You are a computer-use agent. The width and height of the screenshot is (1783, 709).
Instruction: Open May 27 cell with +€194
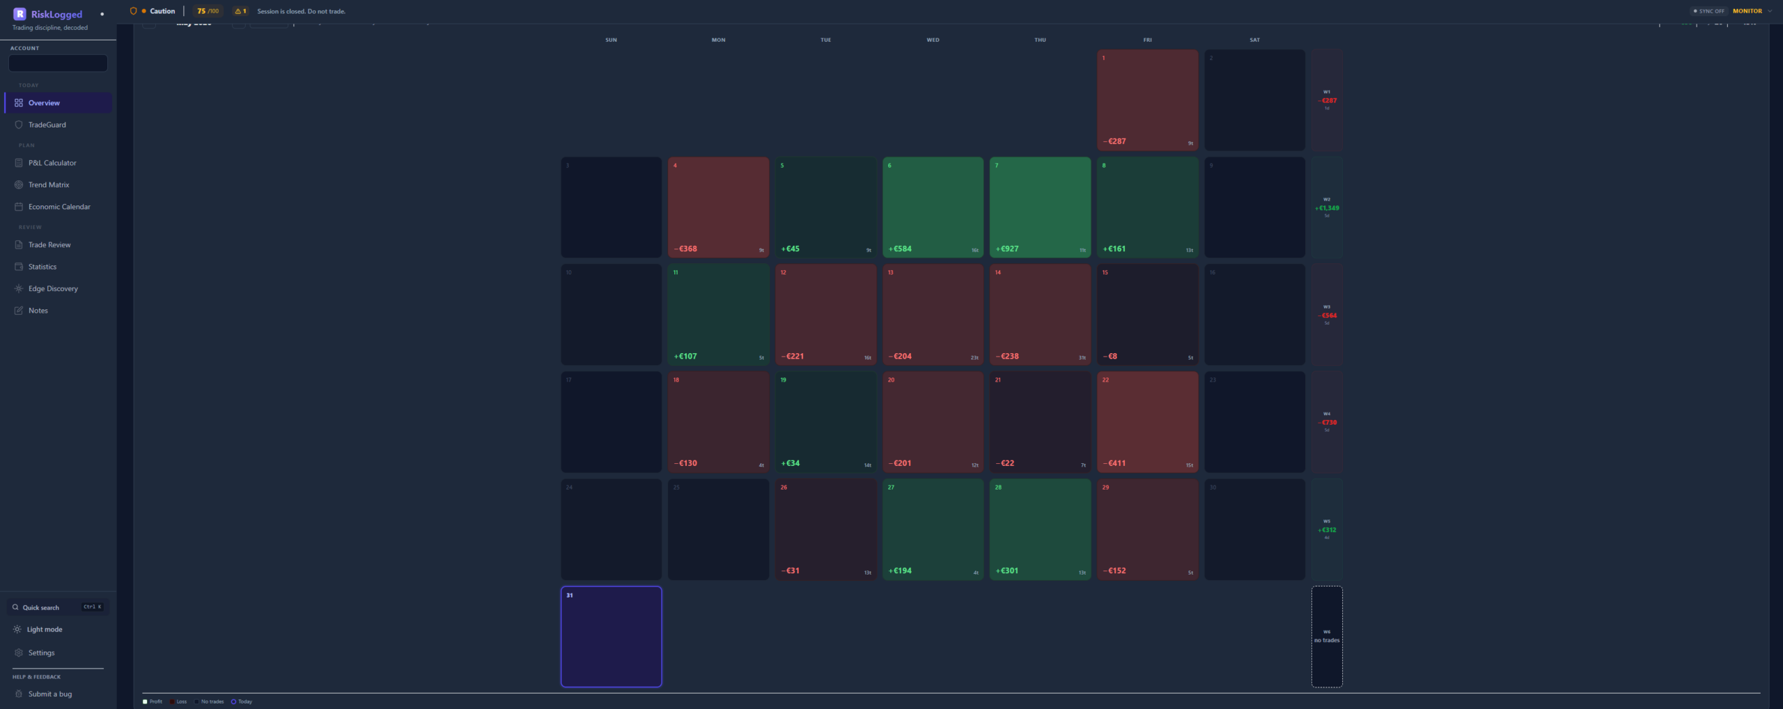pyautogui.click(x=933, y=529)
